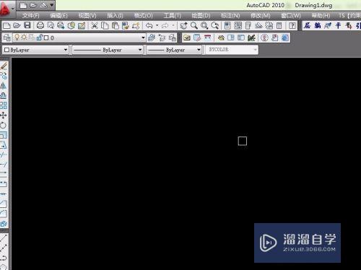Click the 3D DWF icon

(x=71, y=25)
